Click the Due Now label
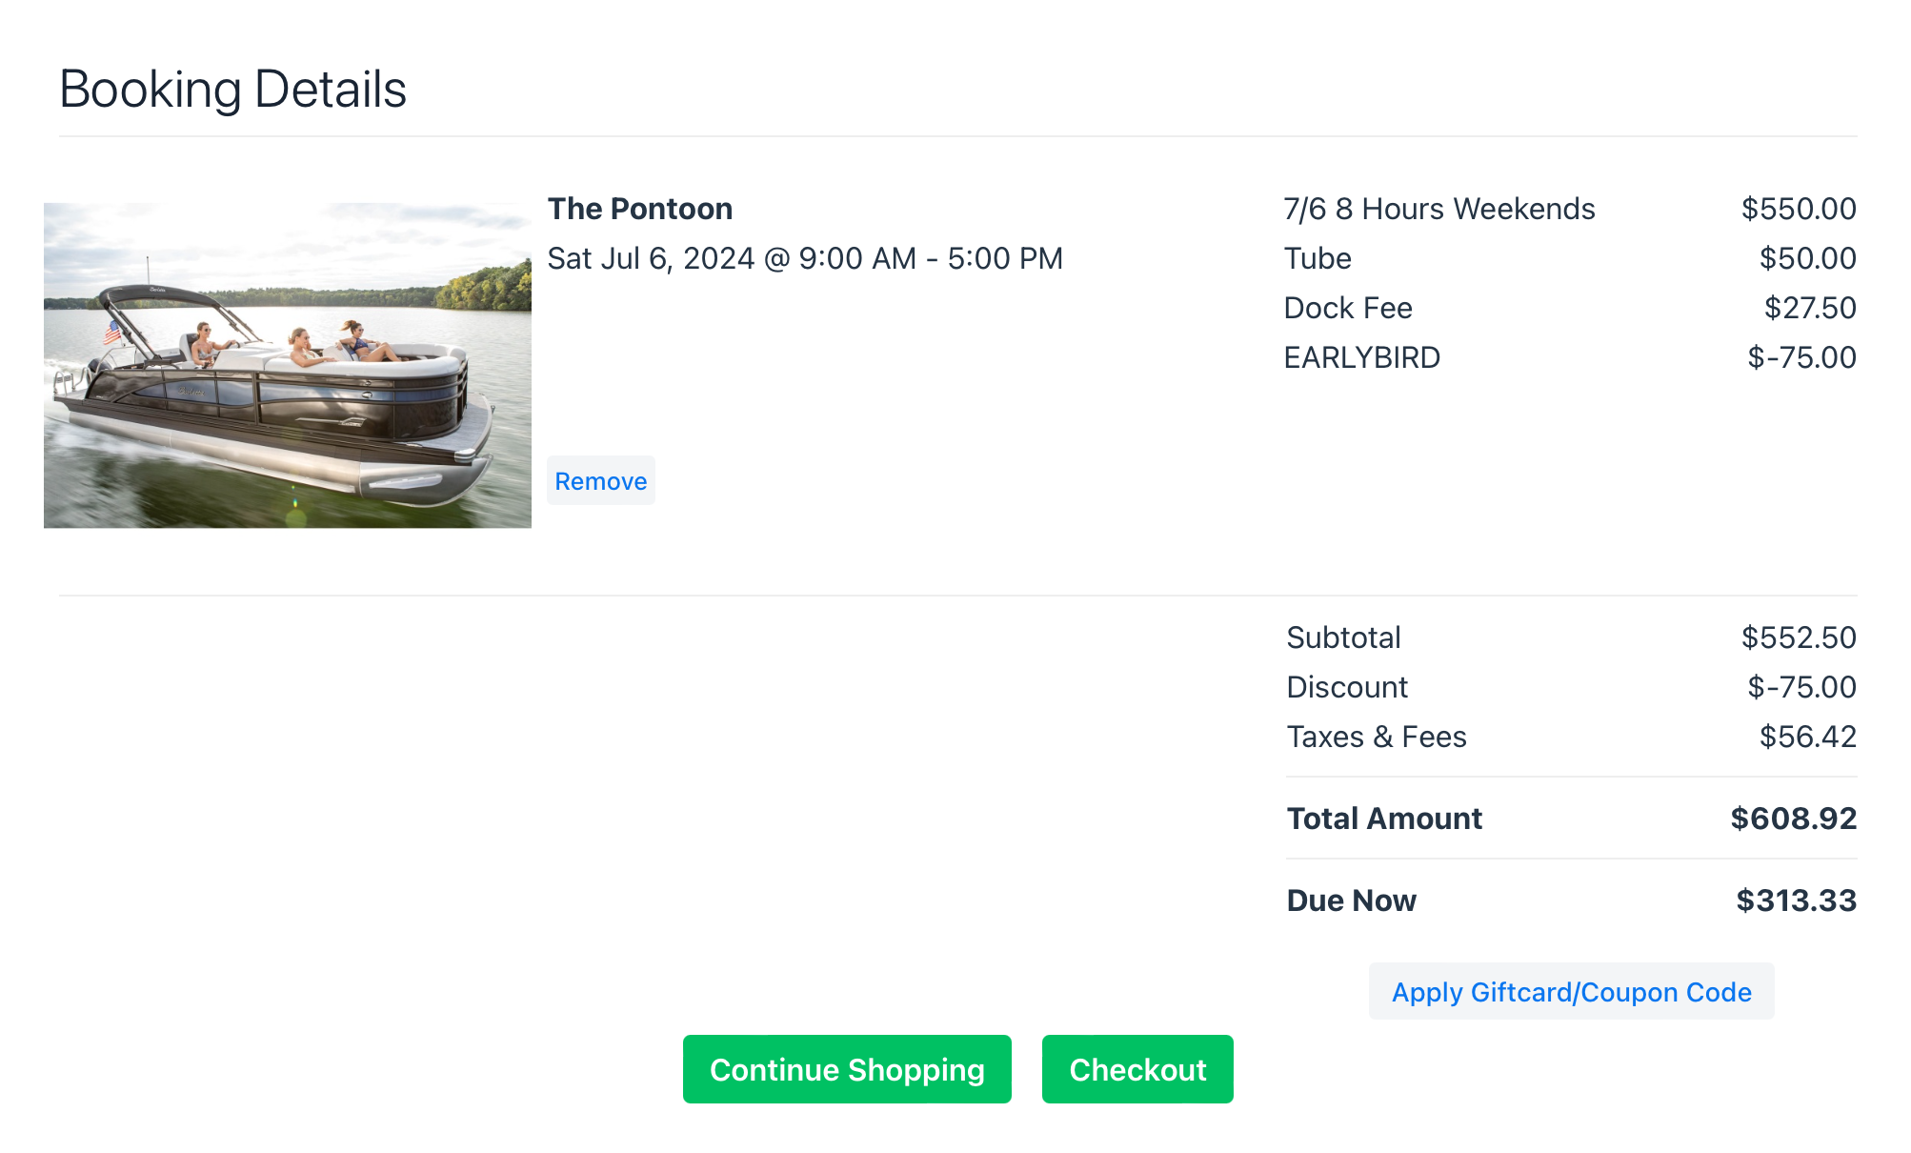The image size is (1911, 1153). pyautogui.click(x=1350, y=900)
